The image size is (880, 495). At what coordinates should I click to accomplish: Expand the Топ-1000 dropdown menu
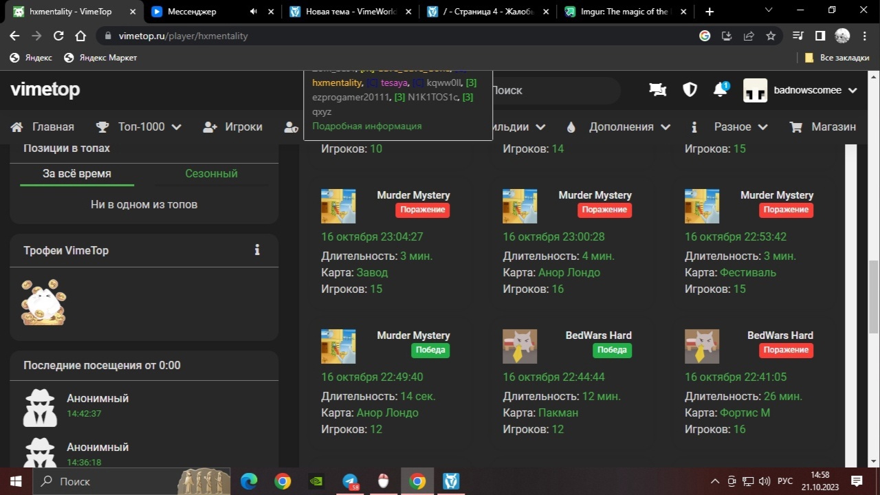(139, 126)
